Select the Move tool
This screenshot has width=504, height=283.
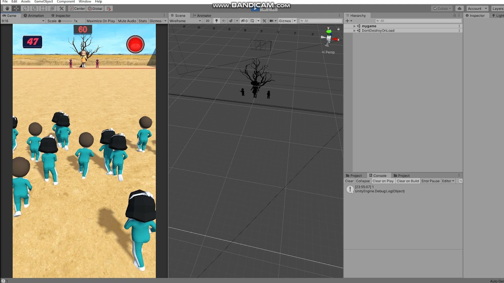16,8
